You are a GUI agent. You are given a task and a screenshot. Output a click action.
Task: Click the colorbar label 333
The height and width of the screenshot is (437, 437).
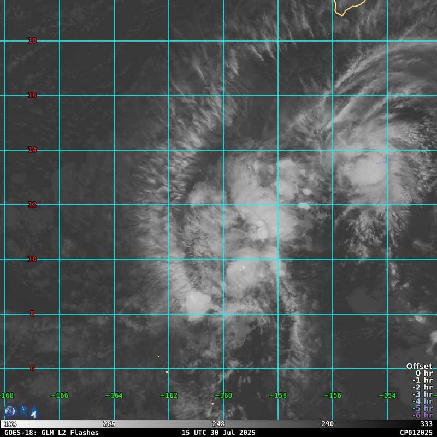[x=426, y=424]
